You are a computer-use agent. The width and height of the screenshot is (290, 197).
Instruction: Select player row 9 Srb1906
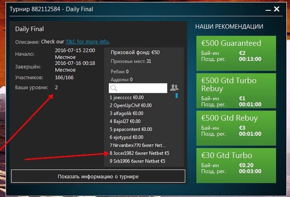(138, 161)
